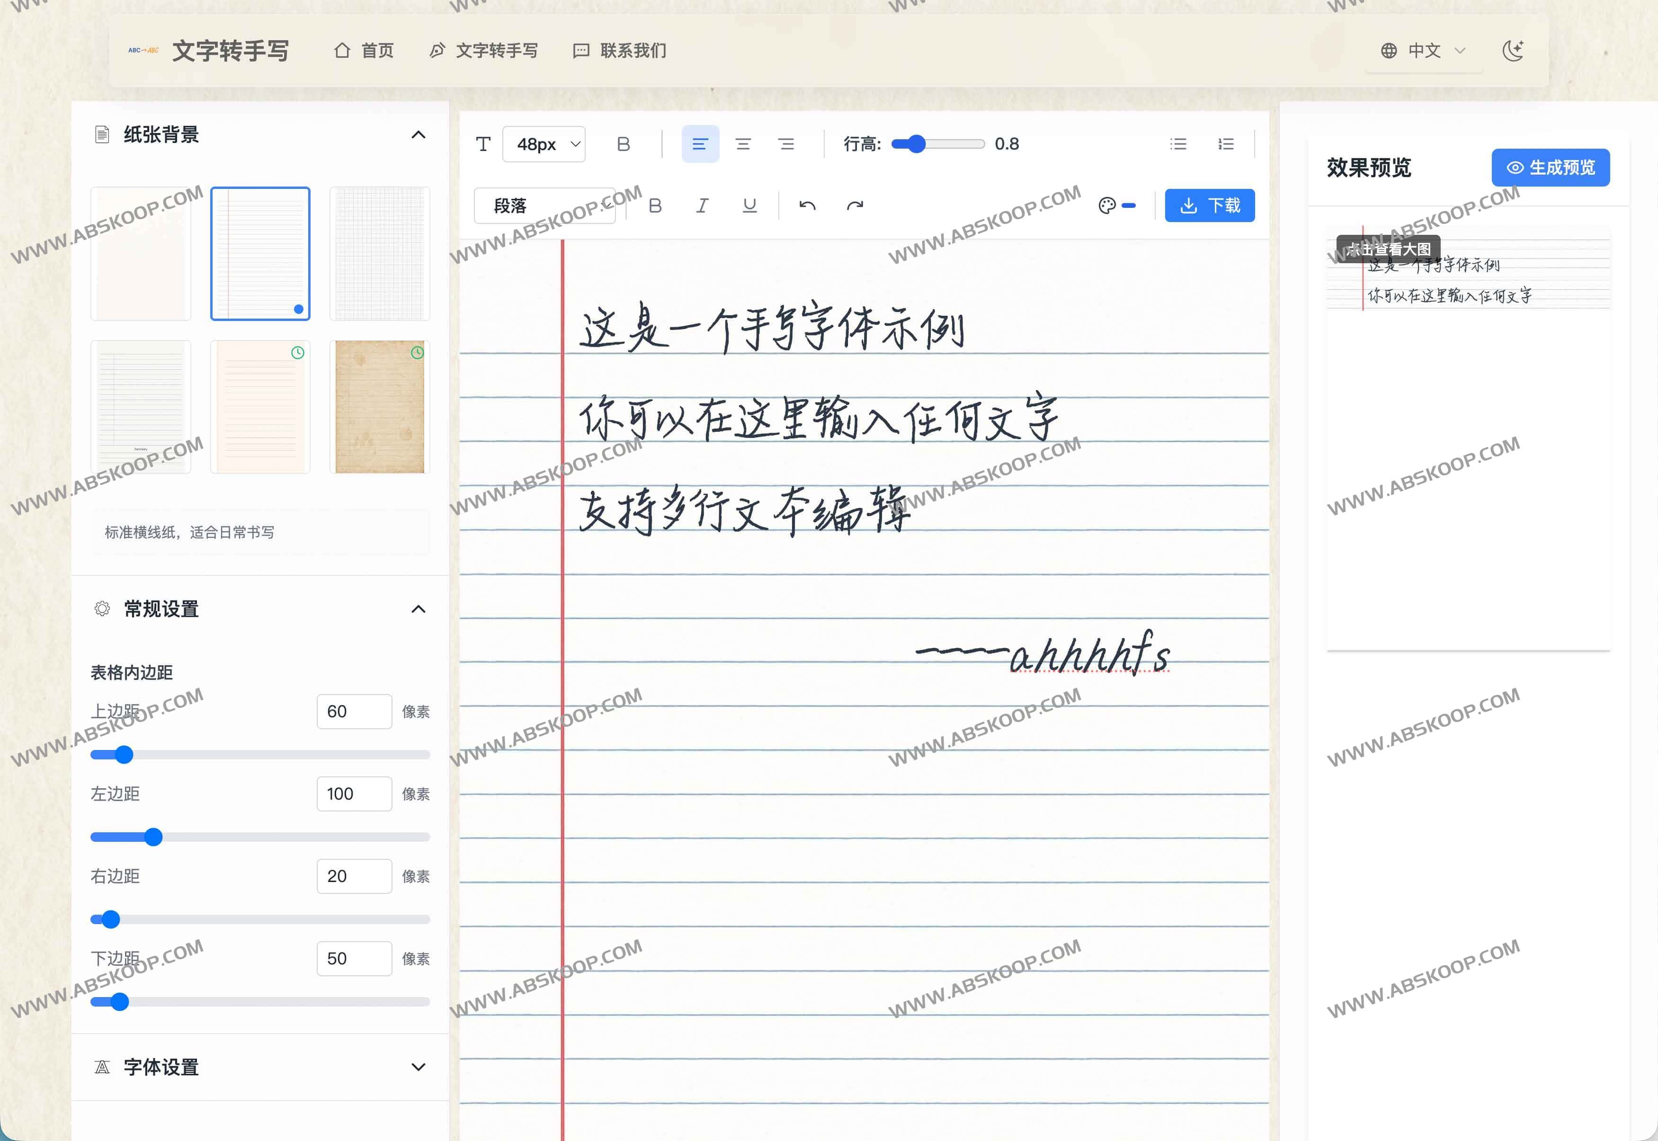This screenshot has height=1141, width=1658.
Task: Click the 行高 line height slider
Action: coord(937,144)
